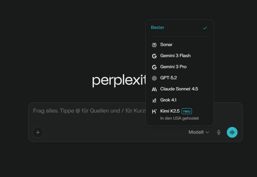Select Bester model option
The image size is (257, 177).
point(158,28)
